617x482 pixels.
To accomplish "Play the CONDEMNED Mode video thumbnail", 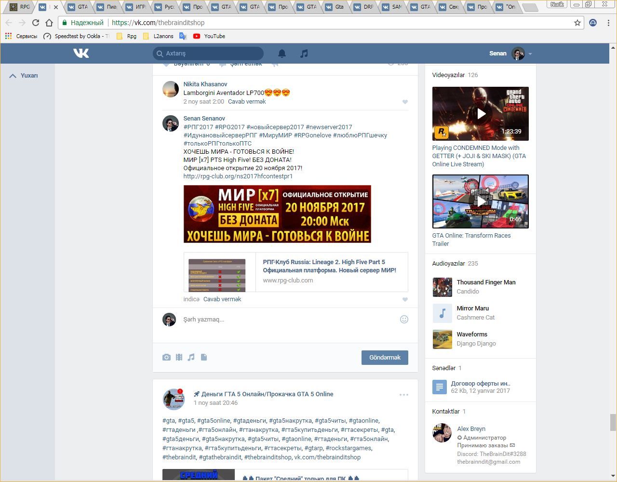I will point(481,114).
